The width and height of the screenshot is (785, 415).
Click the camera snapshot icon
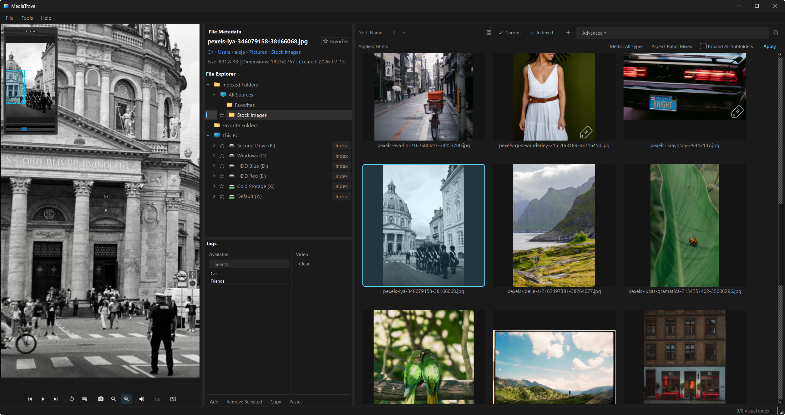click(100, 399)
